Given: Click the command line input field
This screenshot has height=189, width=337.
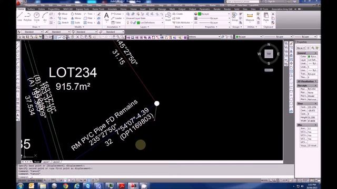Looking at the screenshot, I should (x=156, y=177).
